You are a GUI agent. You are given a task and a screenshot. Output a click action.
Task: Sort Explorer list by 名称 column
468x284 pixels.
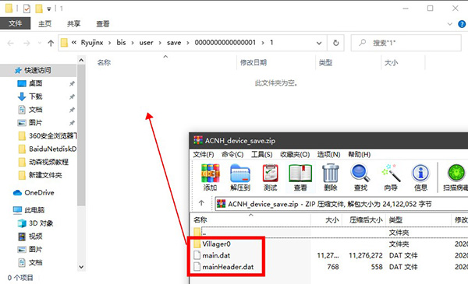[x=104, y=62]
